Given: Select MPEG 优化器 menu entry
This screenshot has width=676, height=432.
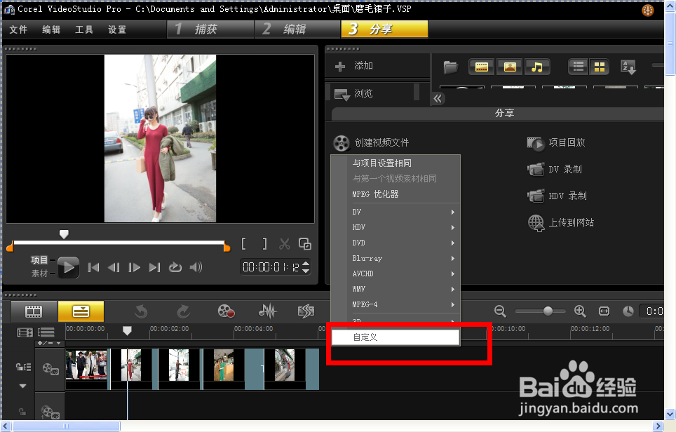Looking at the screenshot, I should [x=396, y=194].
